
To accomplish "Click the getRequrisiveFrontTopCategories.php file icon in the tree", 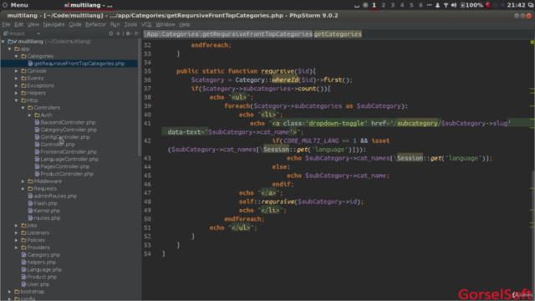I will [30, 64].
